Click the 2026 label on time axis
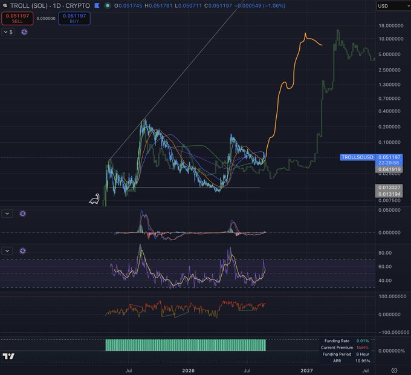This screenshot has width=411, height=375. click(188, 371)
